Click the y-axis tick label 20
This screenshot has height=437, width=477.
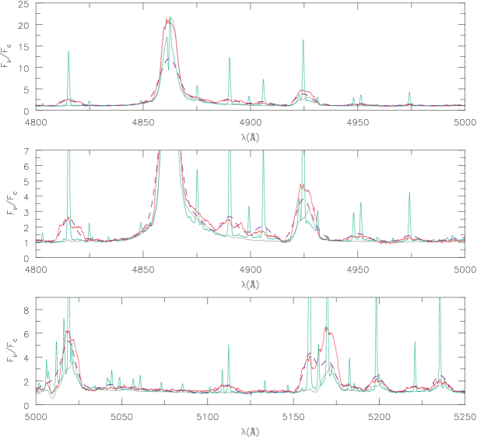(x=23, y=25)
